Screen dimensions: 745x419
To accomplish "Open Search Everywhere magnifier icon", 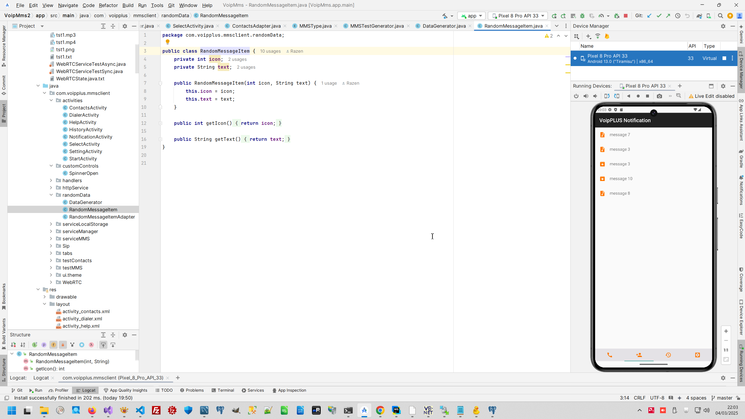I will click(720, 16).
